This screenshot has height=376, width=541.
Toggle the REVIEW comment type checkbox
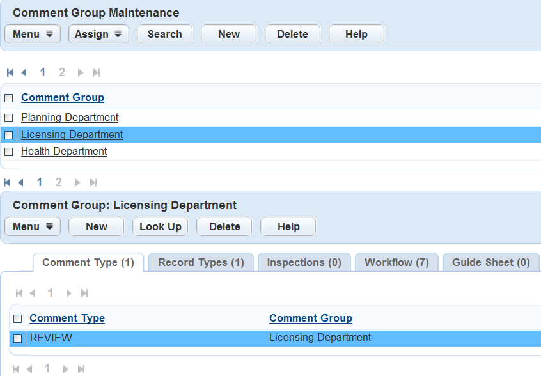tap(18, 338)
